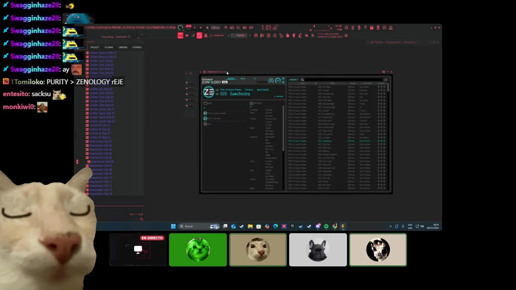Show hidden system tray icons
Screen dimensions: 516x290
pos(391,226)
